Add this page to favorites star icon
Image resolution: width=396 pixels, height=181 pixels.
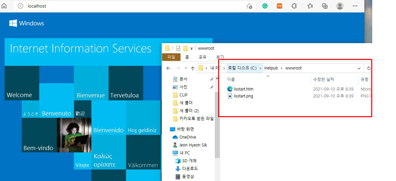coord(249,6)
